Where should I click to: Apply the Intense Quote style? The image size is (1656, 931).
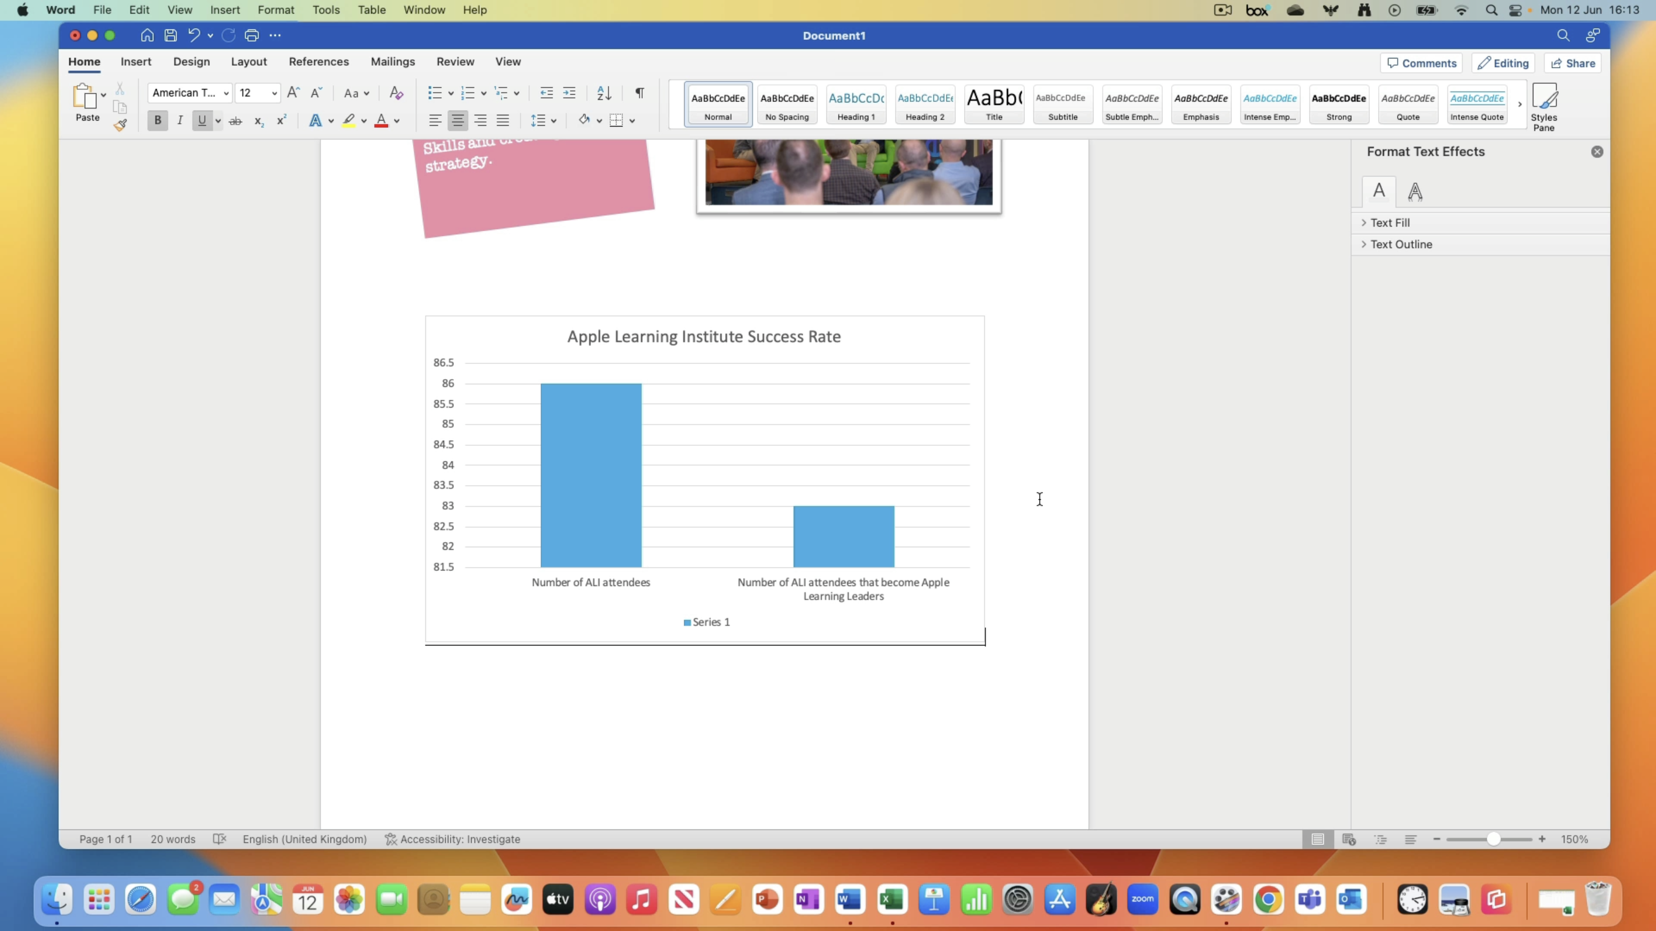pos(1477,105)
